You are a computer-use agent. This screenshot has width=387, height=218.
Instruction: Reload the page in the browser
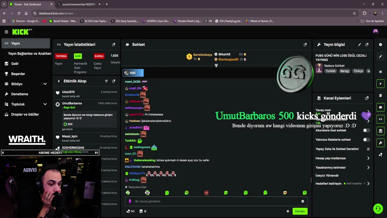tap(19, 13)
